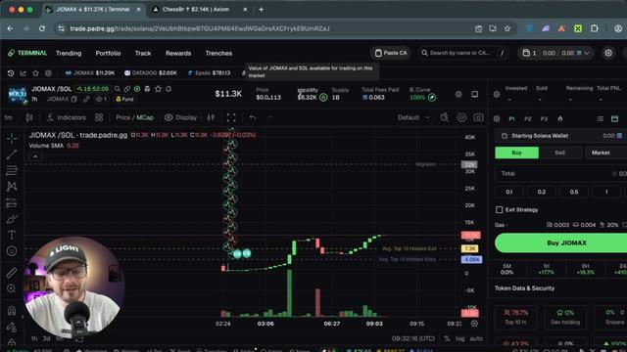Image resolution: width=627 pixels, height=352 pixels.
Task: Open DATADOG $2.66K recent token
Action: 150,73
